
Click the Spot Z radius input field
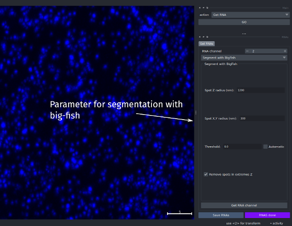261,90
